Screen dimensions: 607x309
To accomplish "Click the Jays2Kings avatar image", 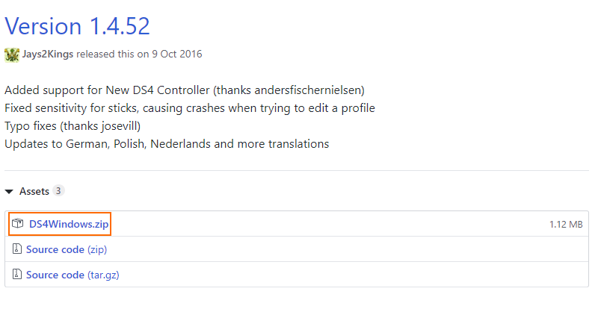I will [12, 54].
